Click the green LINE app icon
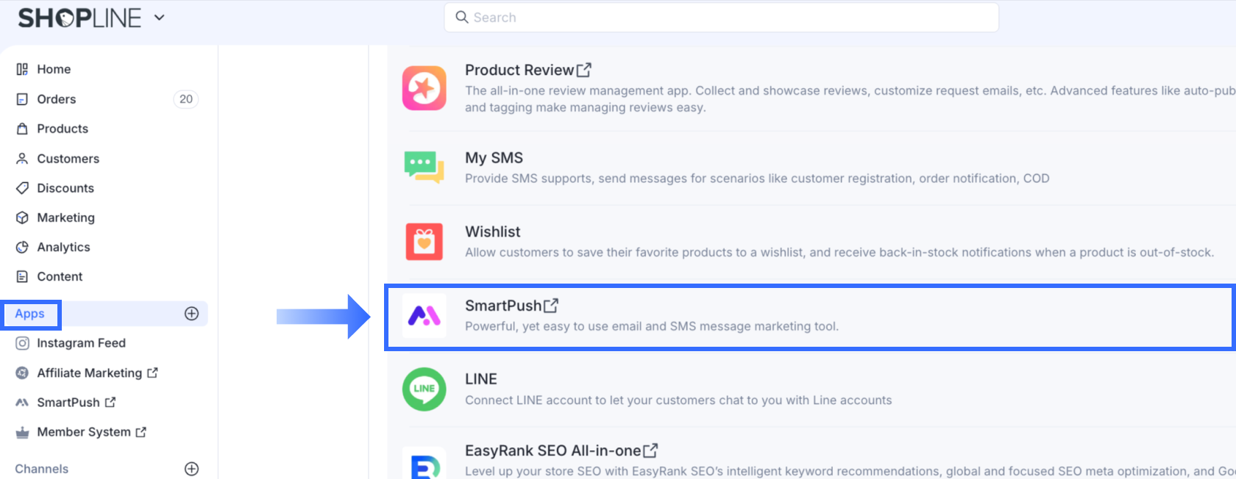This screenshot has width=1236, height=479. pyautogui.click(x=424, y=389)
